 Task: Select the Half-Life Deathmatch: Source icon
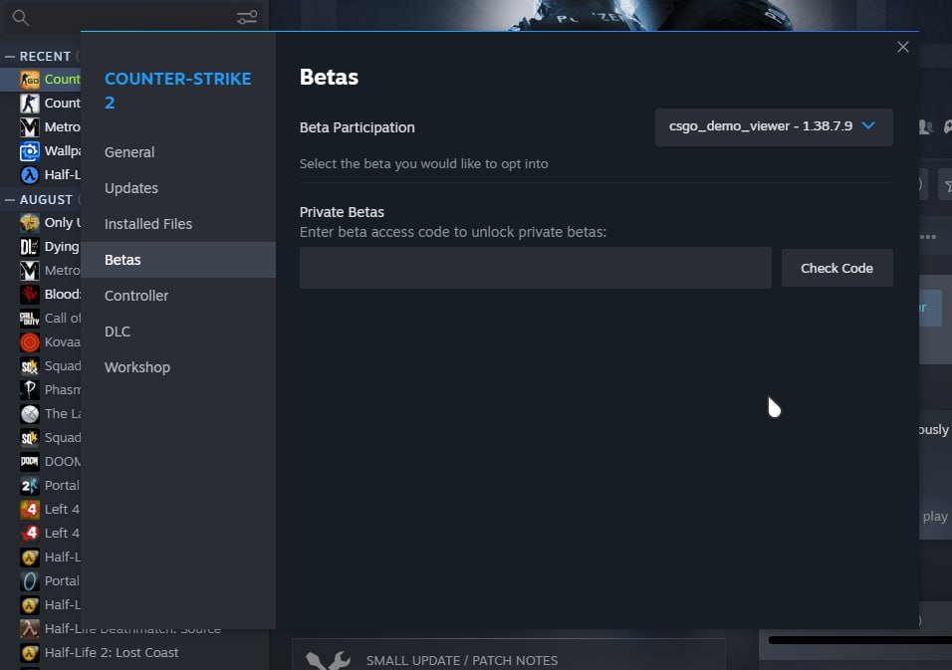point(29,629)
